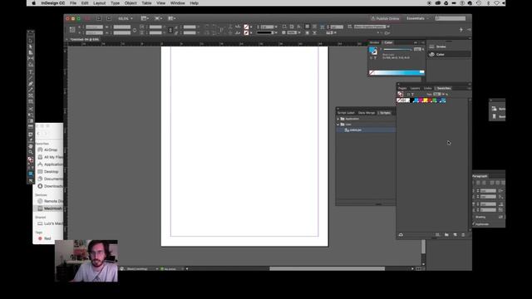Switch to the Data Merge tab
This screenshot has height=299, width=532.
367,113
